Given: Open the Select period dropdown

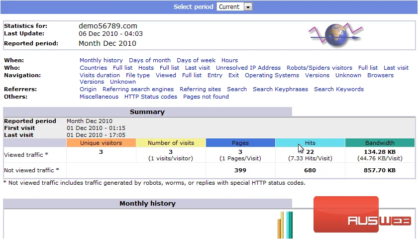Looking at the screenshot, I should (x=234, y=6).
